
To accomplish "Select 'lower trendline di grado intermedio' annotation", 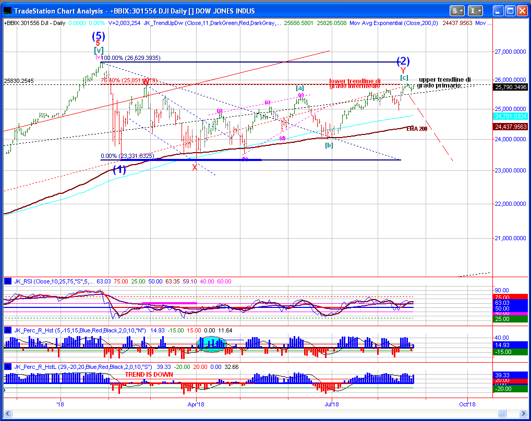I will click(355, 83).
